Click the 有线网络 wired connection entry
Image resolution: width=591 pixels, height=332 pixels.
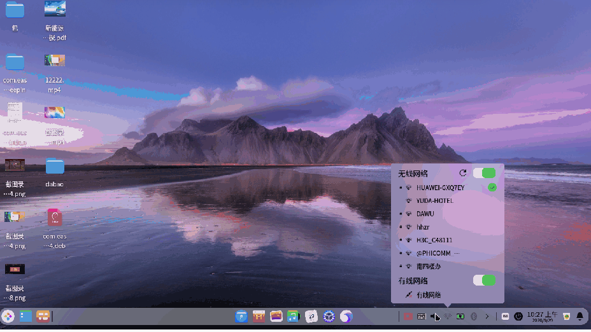(x=448, y=294)
